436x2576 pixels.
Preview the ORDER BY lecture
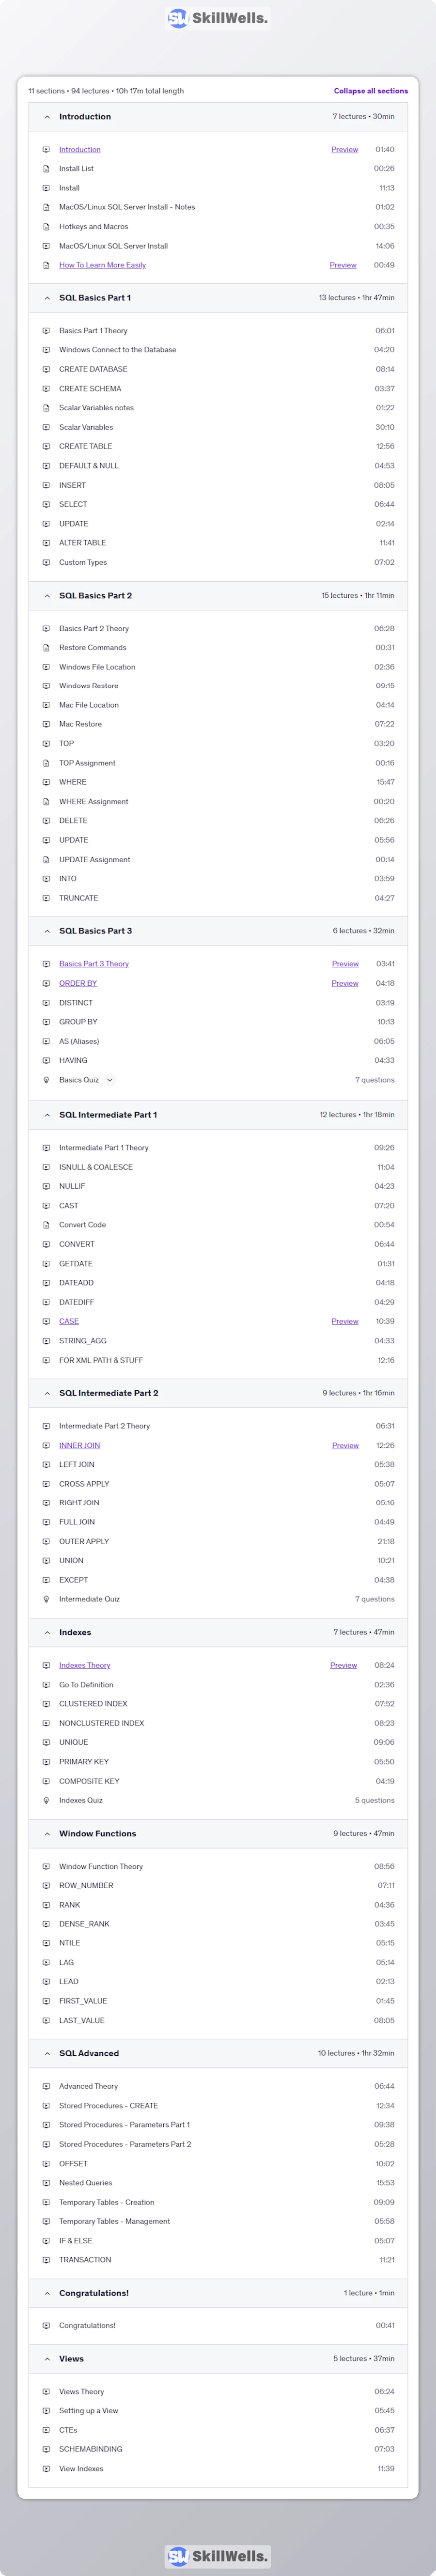345,983
